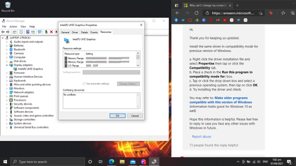Expand the Bluetooth node
296x166 pixels.
tap(7, 50)
